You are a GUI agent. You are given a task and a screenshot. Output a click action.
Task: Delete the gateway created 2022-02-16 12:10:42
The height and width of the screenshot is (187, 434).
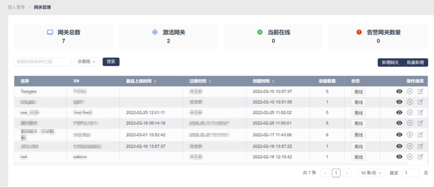(x=410, y=157)
